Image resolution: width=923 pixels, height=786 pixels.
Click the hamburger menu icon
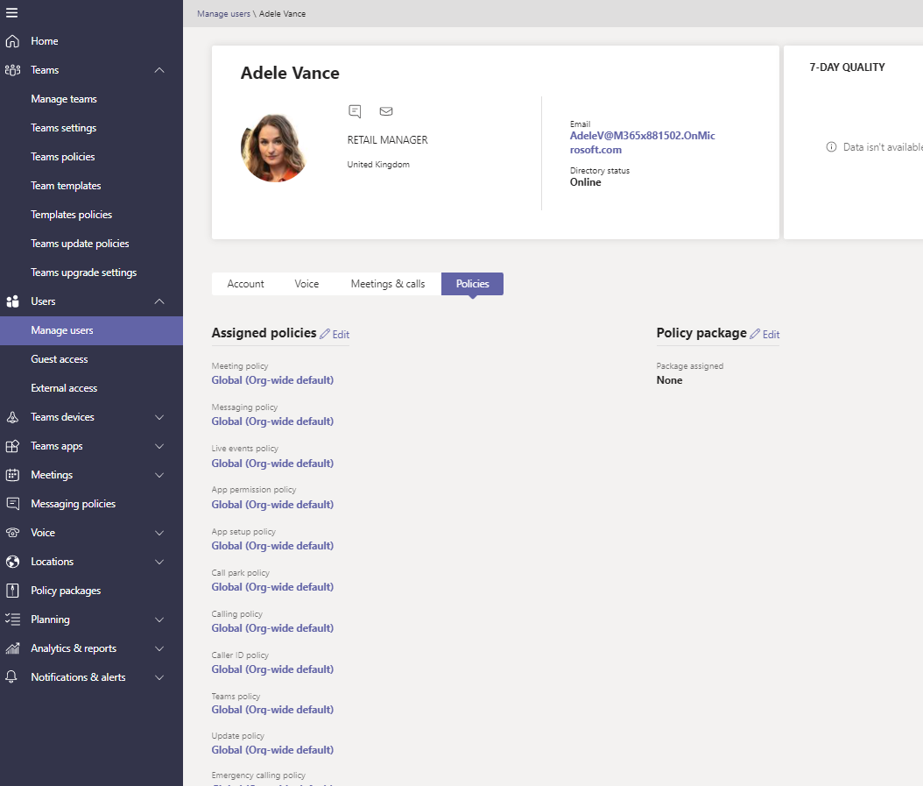[11, 12]
